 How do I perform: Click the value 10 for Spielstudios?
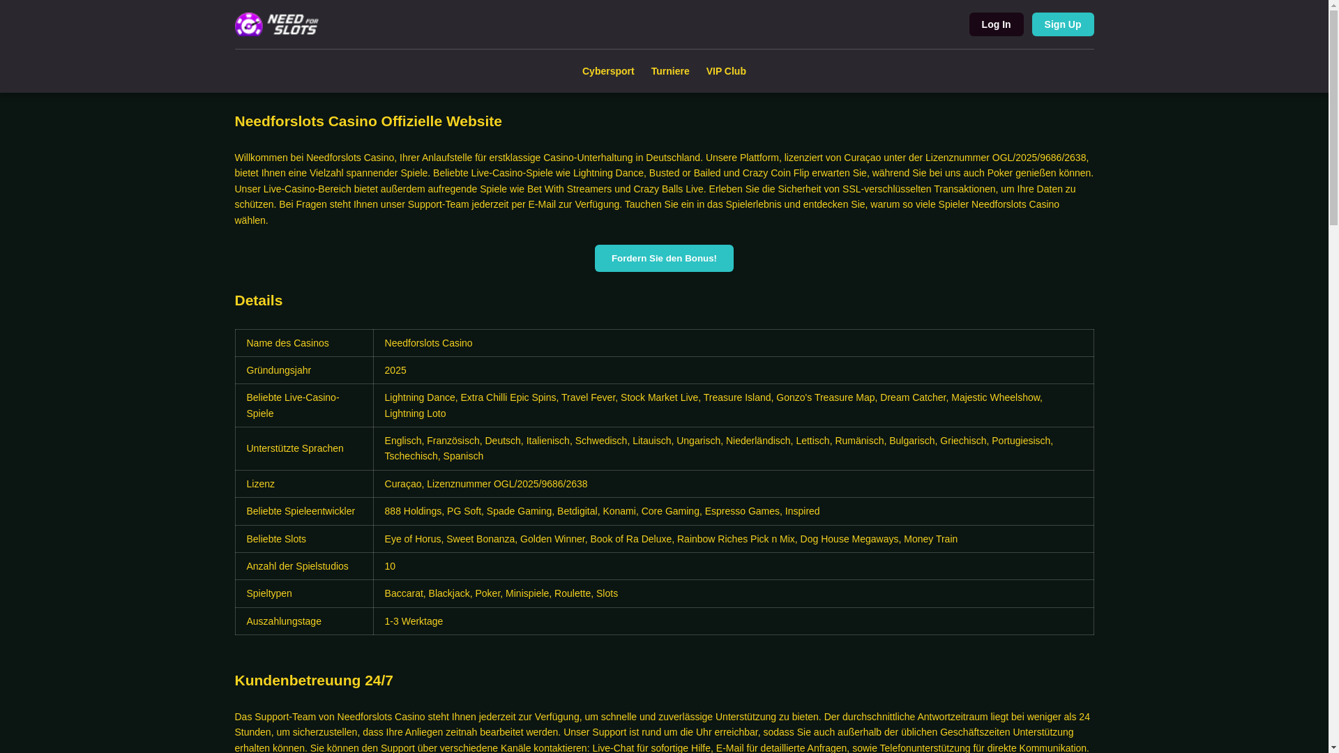coord(733,566)
